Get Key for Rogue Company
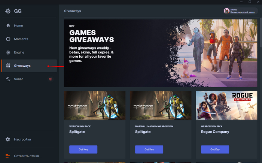 tap(215, 150)
